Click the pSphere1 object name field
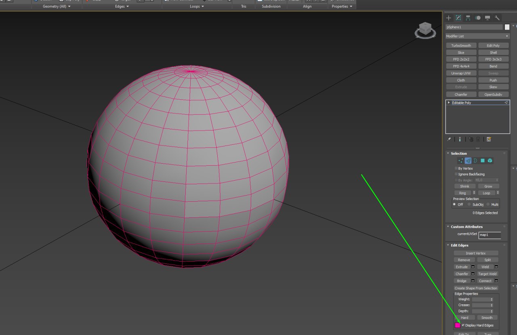The height and width of the screenshot is (335, 517). pos(474,27)
